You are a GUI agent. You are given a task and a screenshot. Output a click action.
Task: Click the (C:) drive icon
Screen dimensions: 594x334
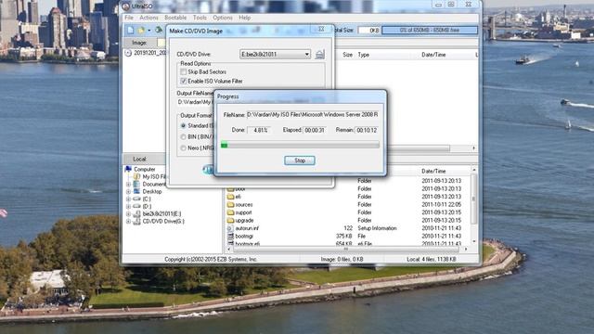(136, 199)
